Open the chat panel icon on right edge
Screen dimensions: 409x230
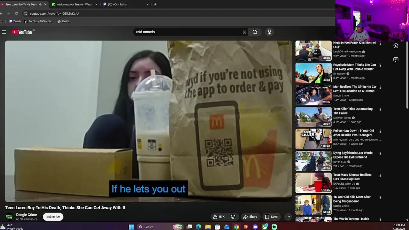pos(396,60)
